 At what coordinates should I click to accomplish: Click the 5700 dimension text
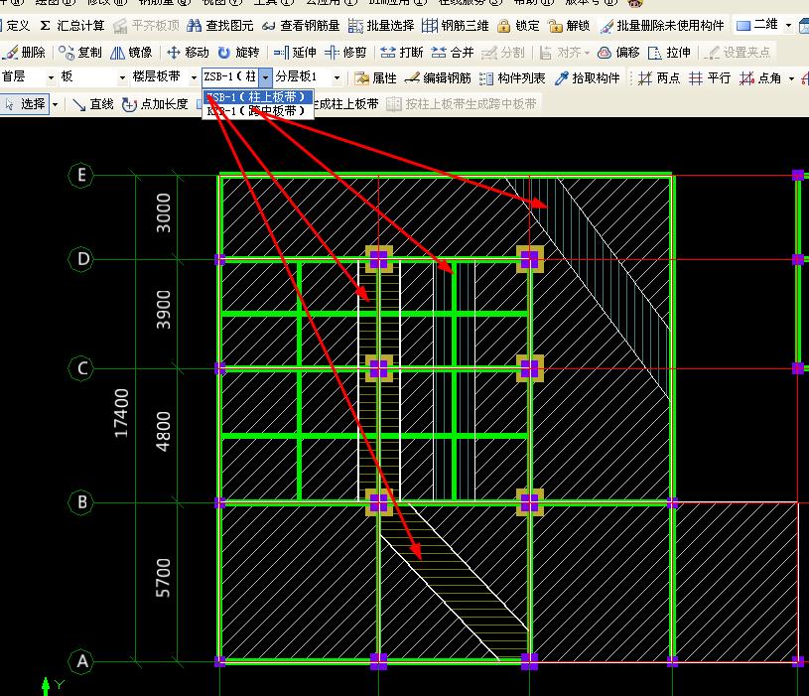pos(163,578)
